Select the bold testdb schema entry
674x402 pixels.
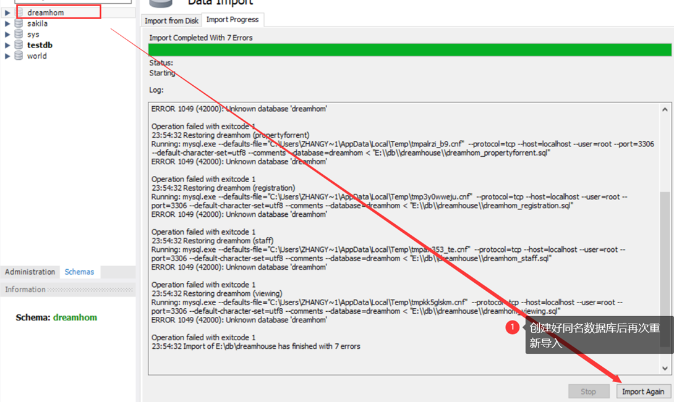click(x=39, y=44)
